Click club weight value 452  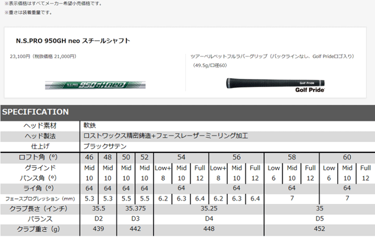319,229
